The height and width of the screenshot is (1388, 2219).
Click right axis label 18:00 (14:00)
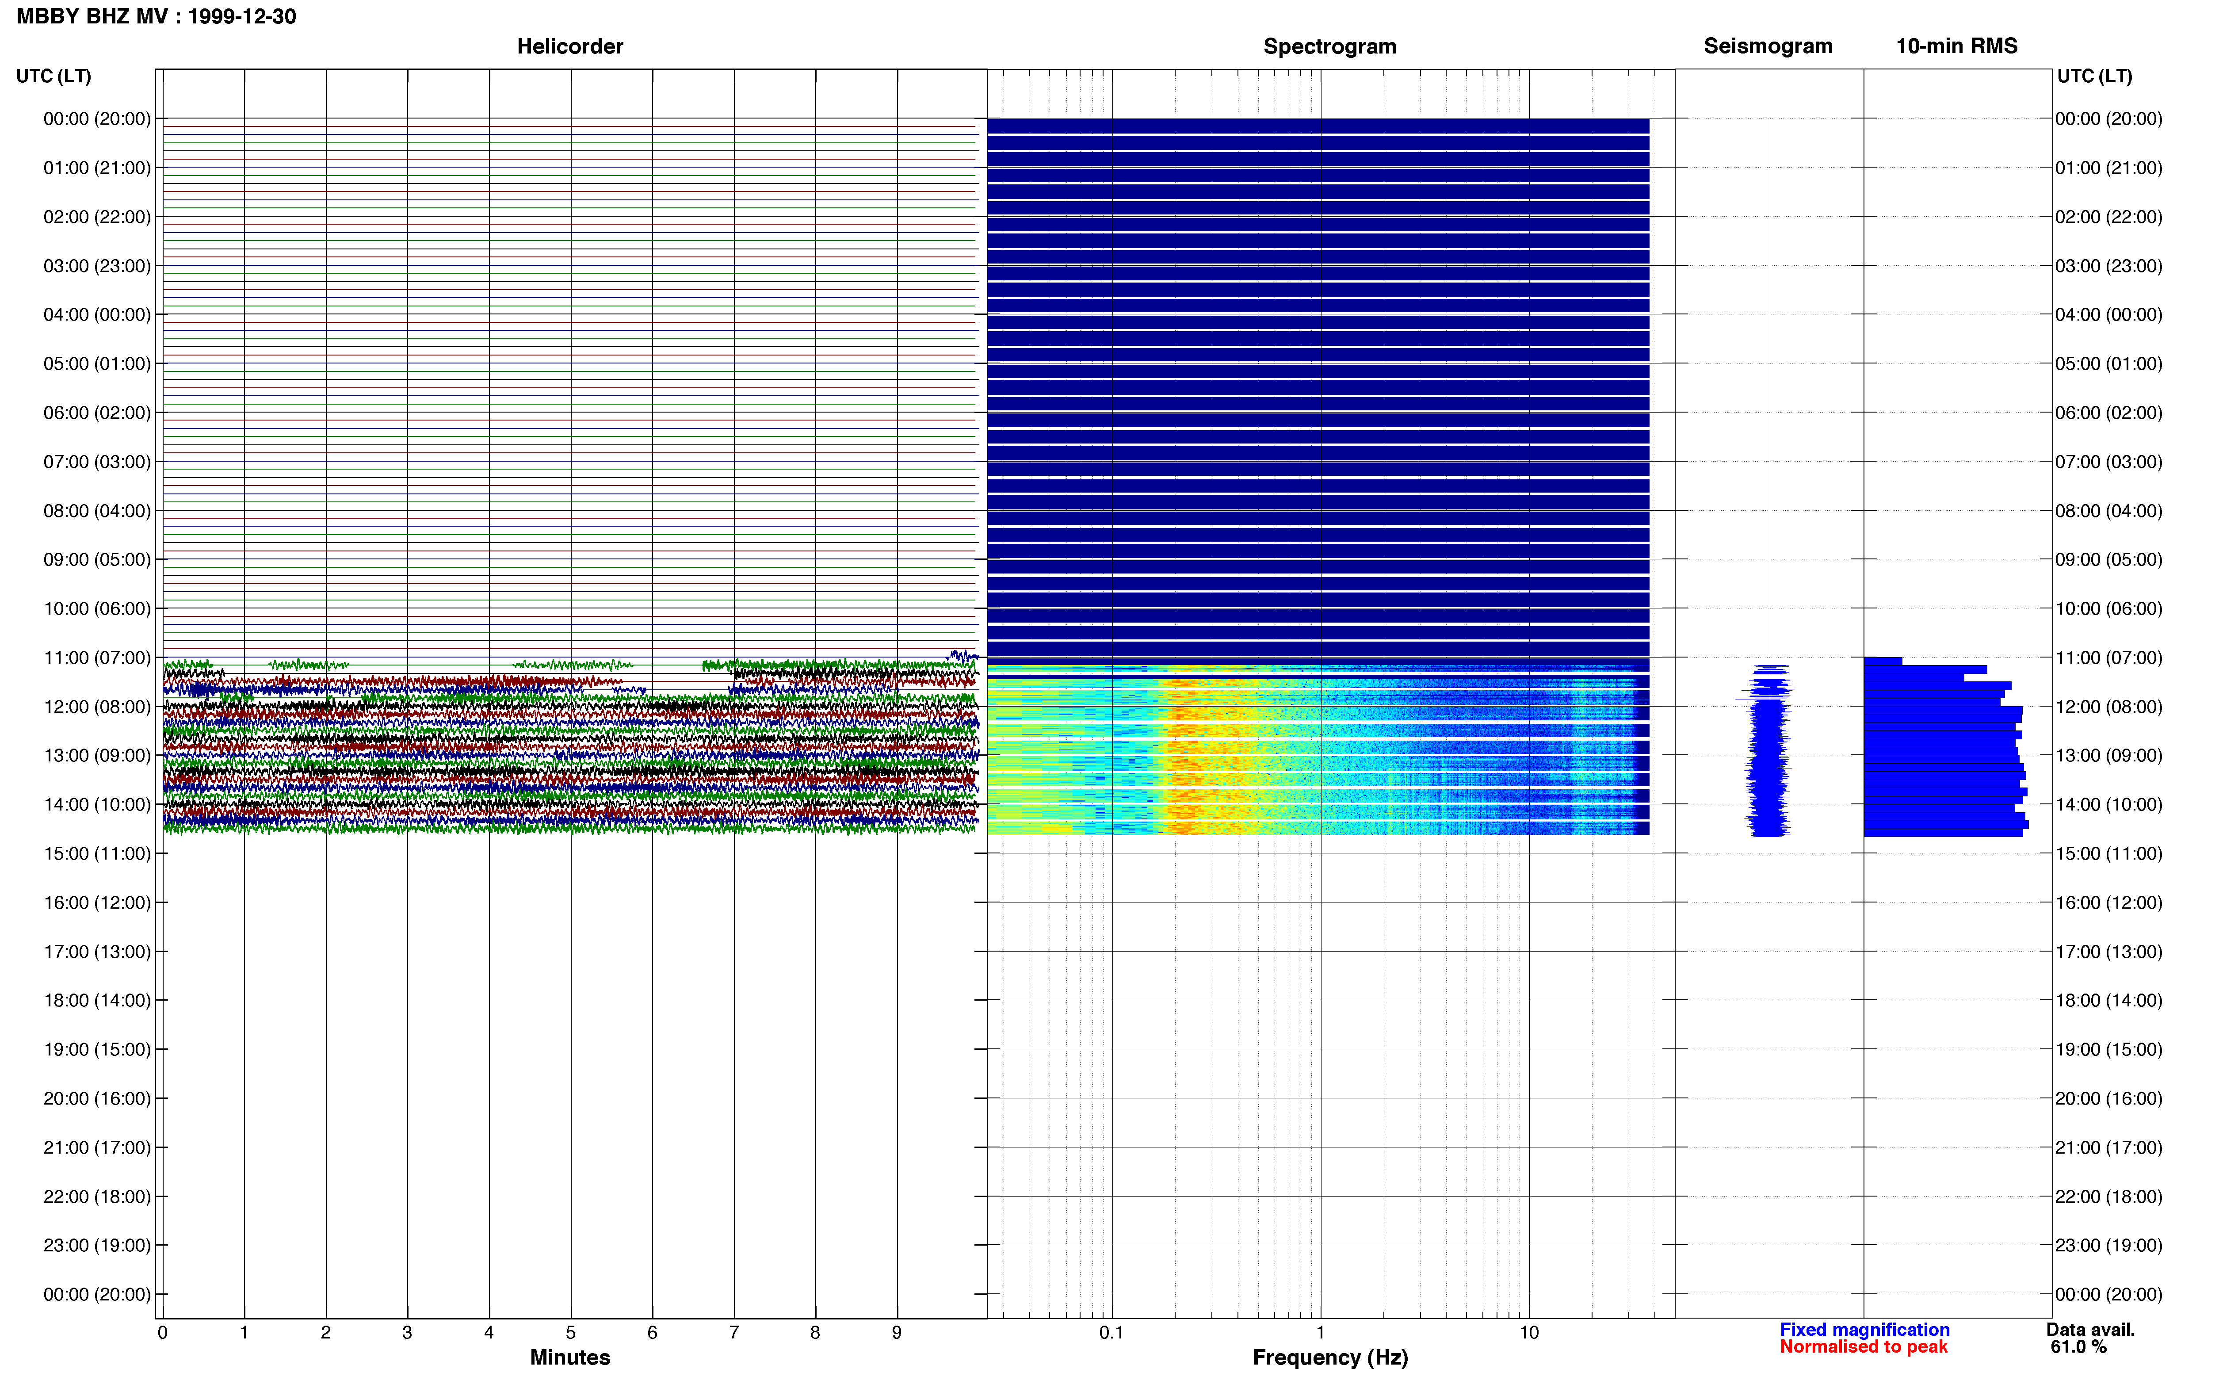click(x=2109, y=1001)
